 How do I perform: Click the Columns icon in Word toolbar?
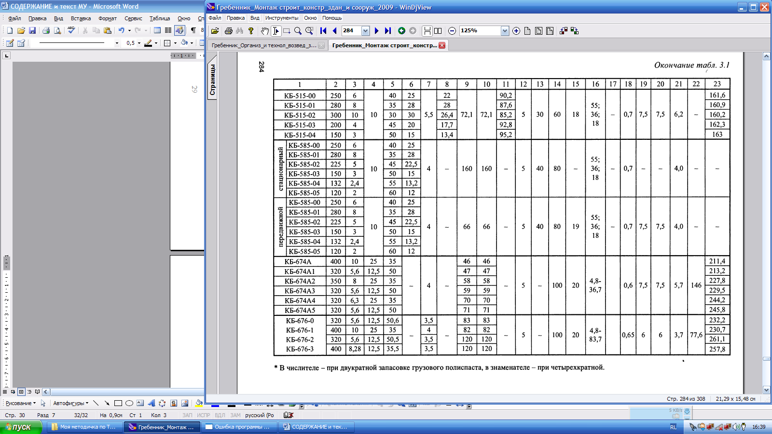(x=168, y=30)
